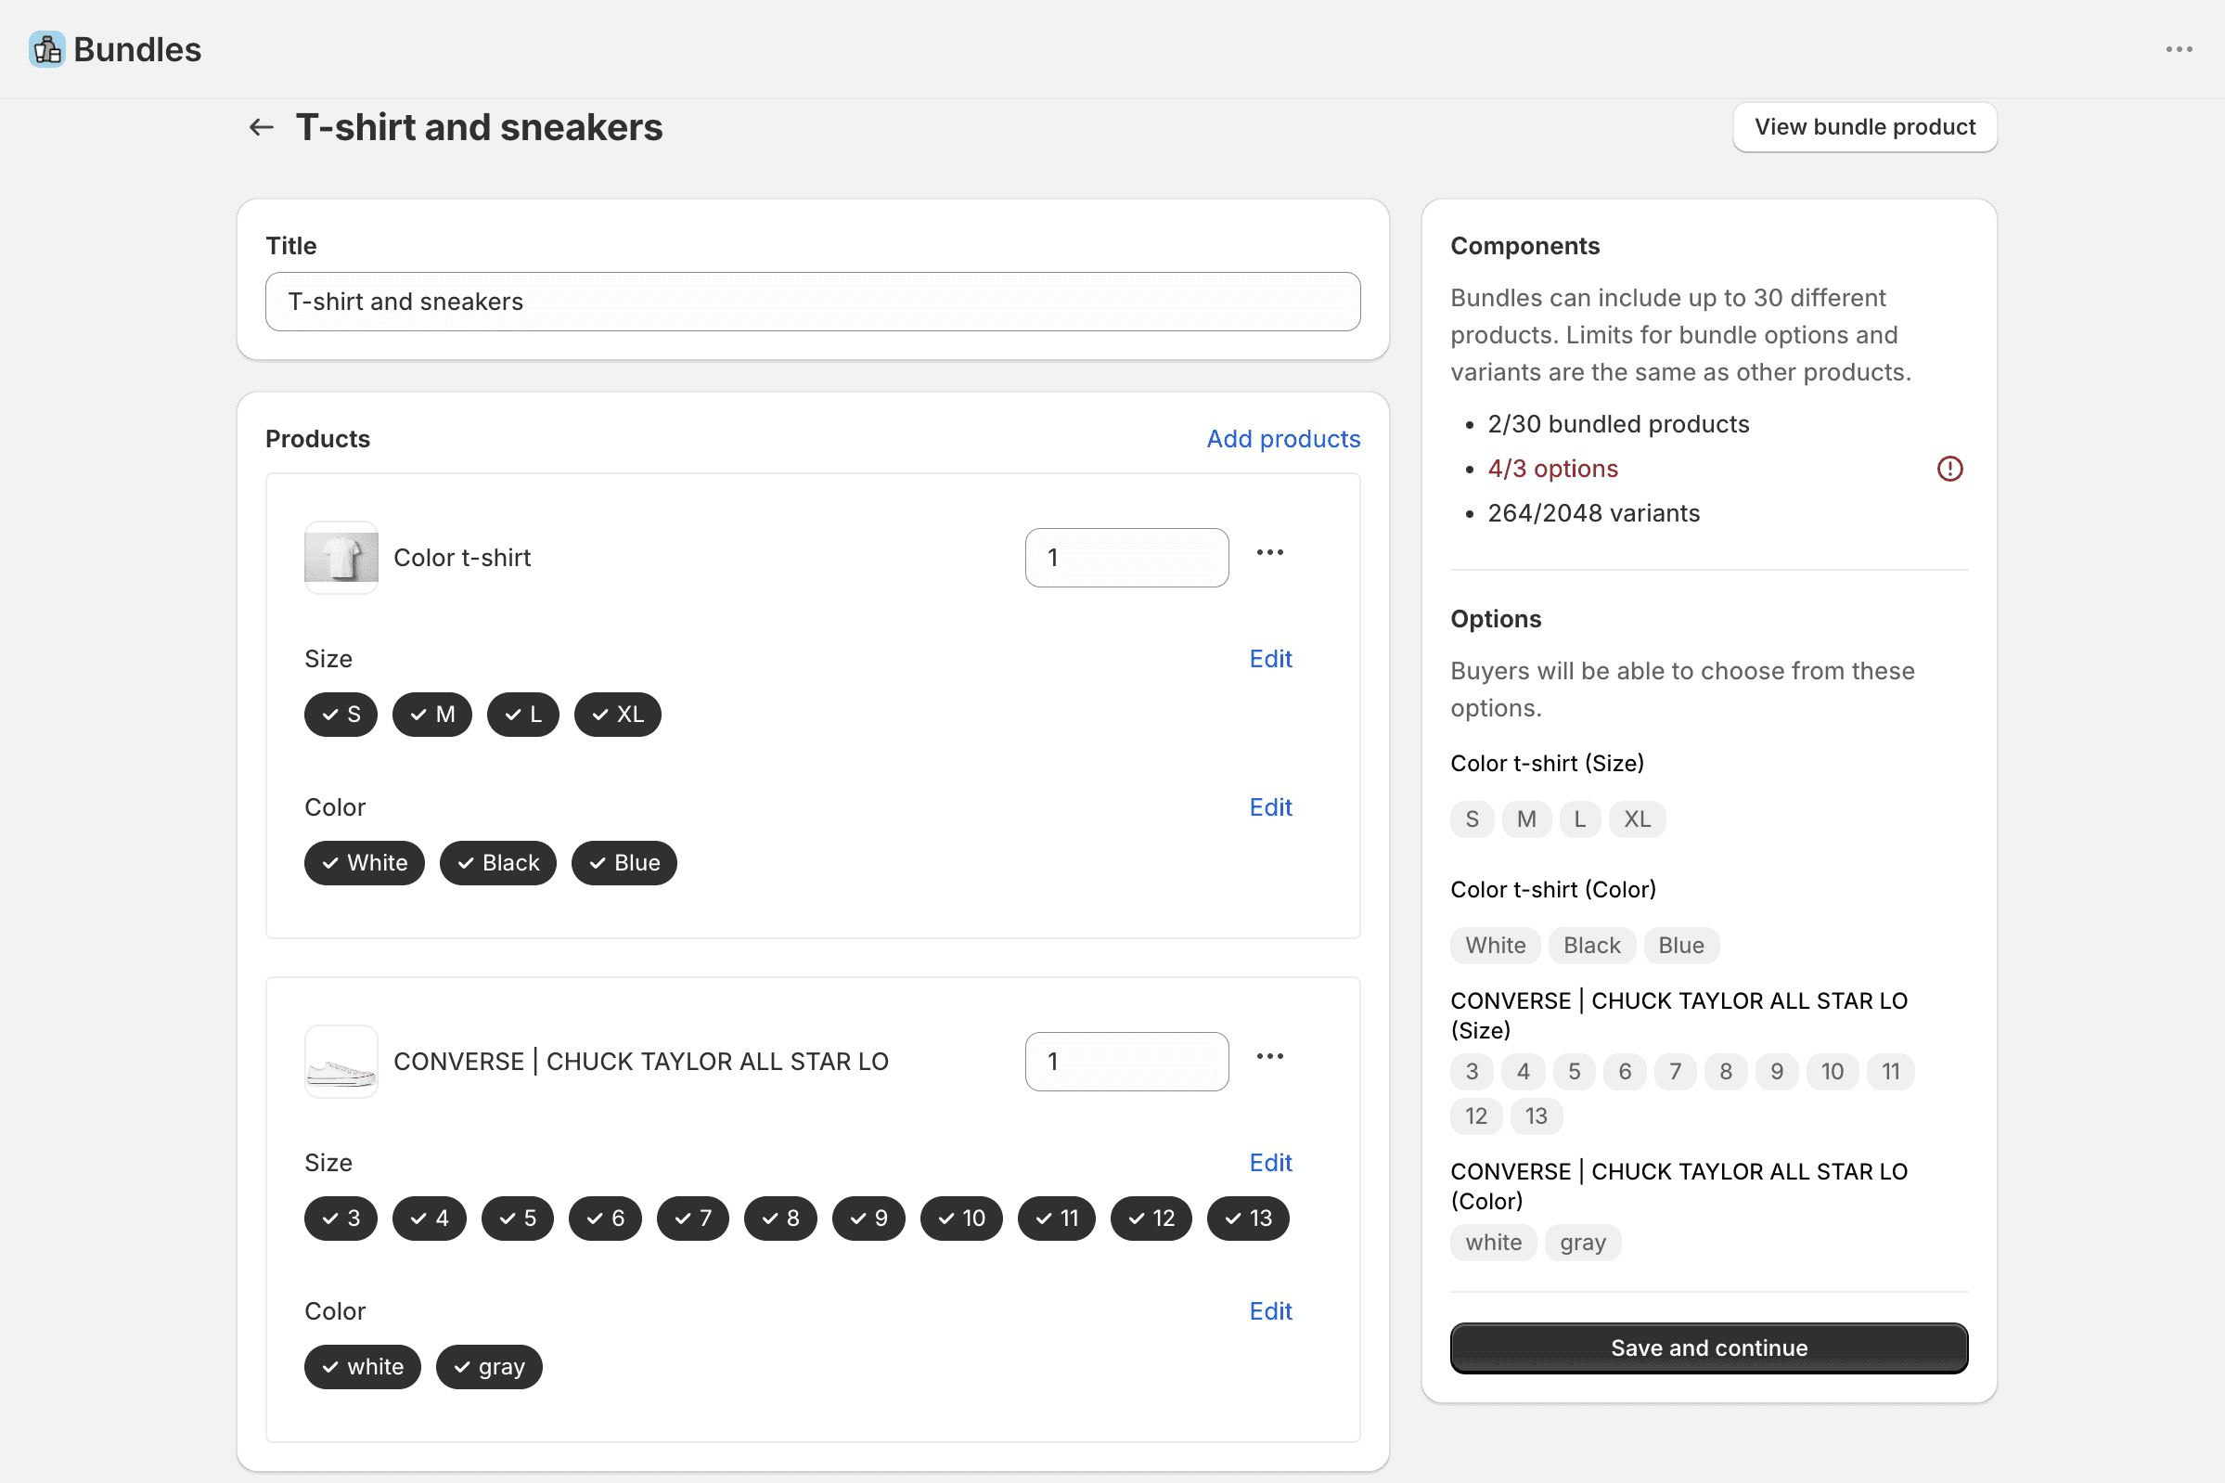Deselect t-shirt size M

432,714
